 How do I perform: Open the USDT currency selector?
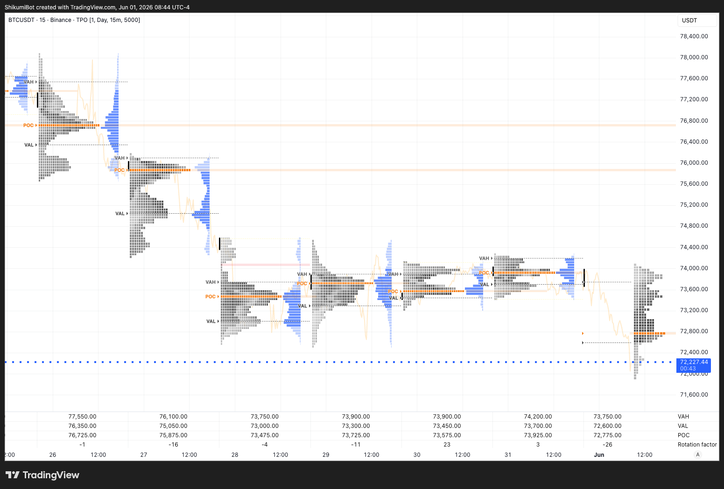pos(697,21)
